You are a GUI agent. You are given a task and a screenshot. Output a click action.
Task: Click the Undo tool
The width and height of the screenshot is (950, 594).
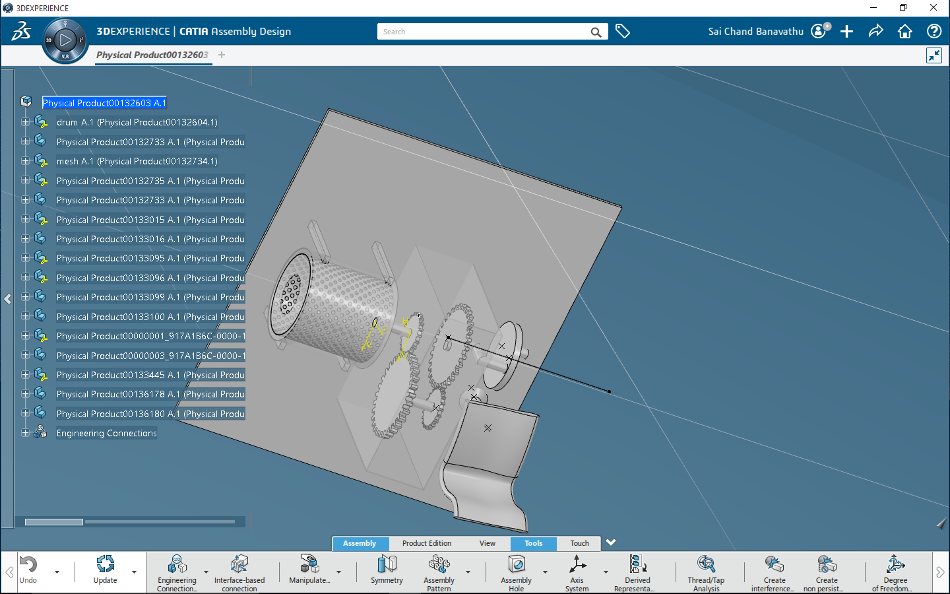pyautogui.click(x=28, y=569)
